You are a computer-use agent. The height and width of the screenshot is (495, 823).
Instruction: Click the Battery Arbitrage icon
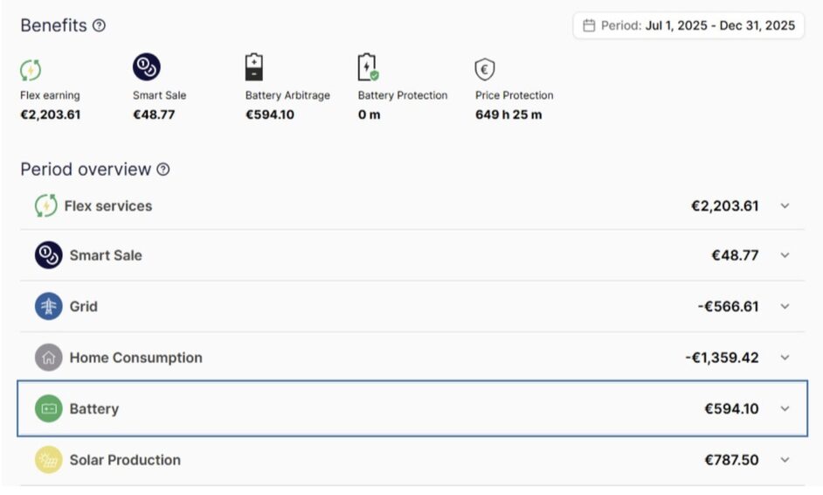[x=254, y=67]
